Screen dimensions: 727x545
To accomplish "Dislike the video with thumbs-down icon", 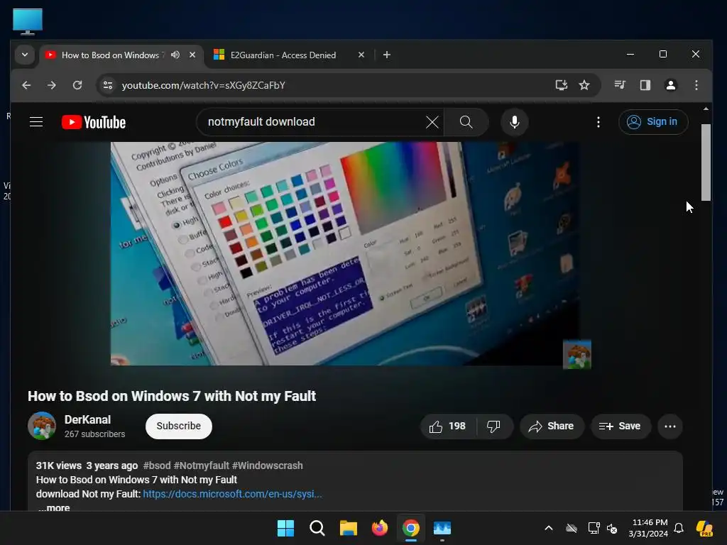I will click(494, 426).
